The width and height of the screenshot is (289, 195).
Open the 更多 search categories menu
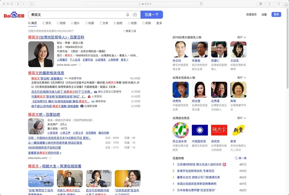[x=159, y=23]
